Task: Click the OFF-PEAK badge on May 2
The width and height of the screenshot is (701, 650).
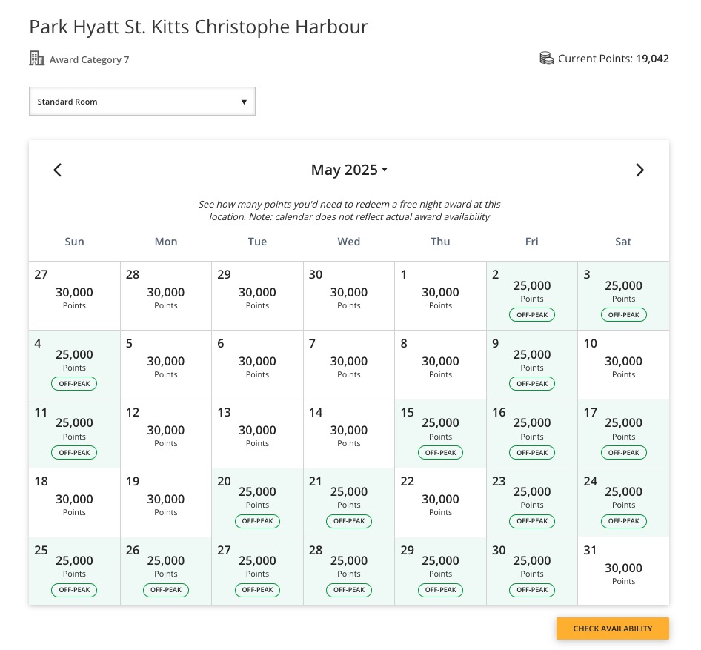Action: (x=531, y=314)
